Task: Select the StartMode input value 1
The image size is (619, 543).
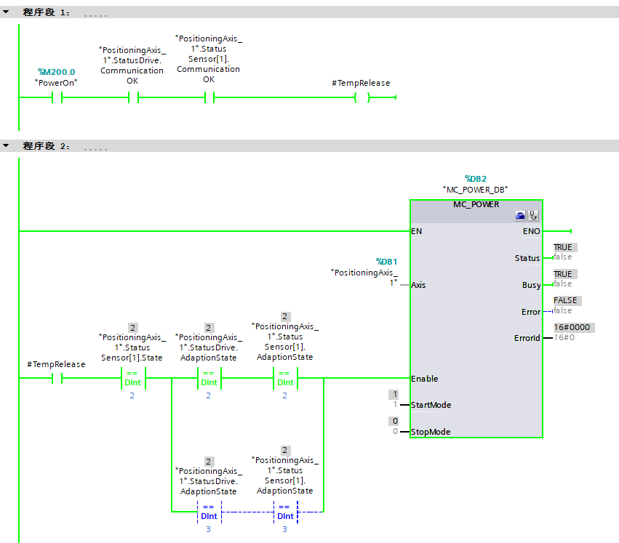Action: pyautogui.click(x=395, y=405)
